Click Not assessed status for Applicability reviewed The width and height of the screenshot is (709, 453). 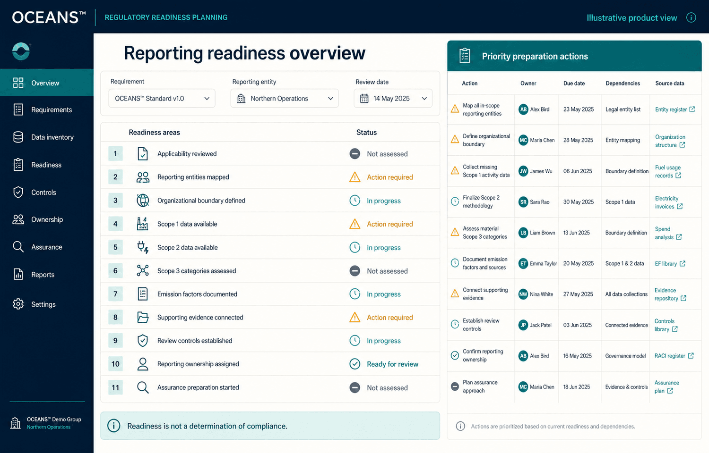(378, 154)
